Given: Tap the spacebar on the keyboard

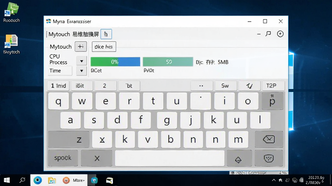Looking at the screenshot, I should (x=170, y=158).
